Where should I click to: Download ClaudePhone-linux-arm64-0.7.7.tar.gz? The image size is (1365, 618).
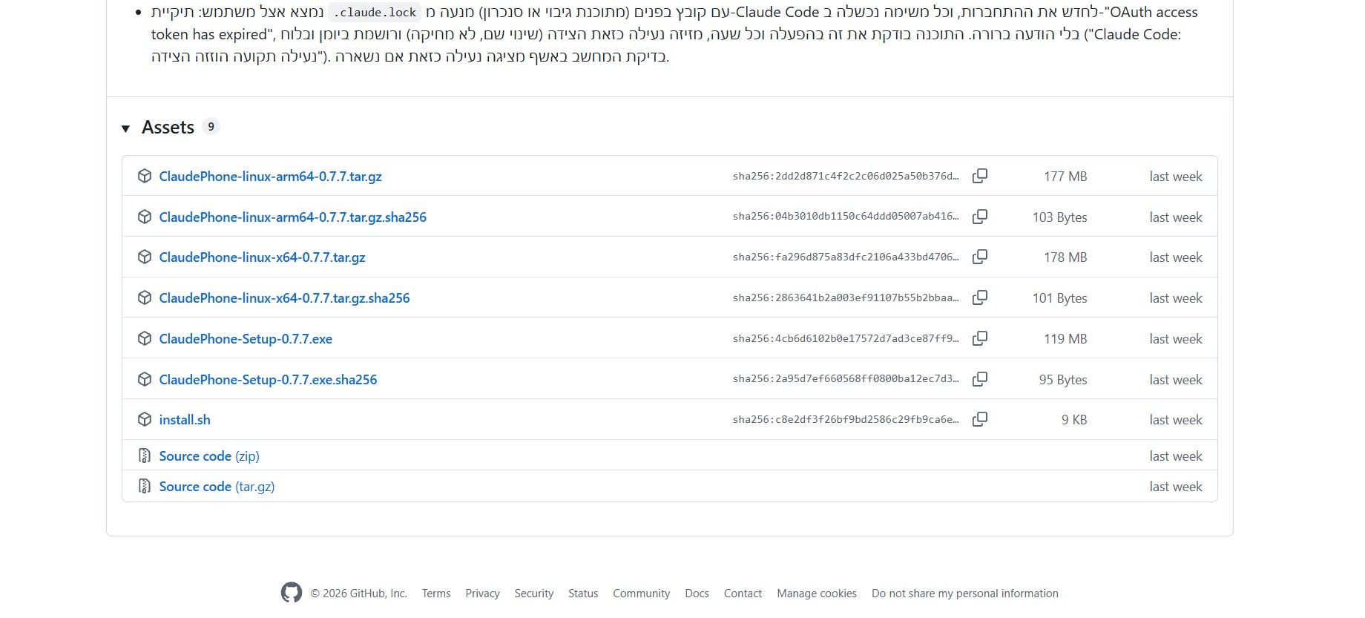coord(270,177)
